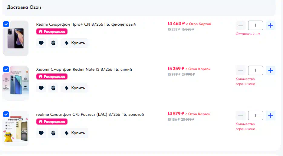
Task: Add Redmi 11pro+ to favorites with the heart icon
Action: pos(41,43)
